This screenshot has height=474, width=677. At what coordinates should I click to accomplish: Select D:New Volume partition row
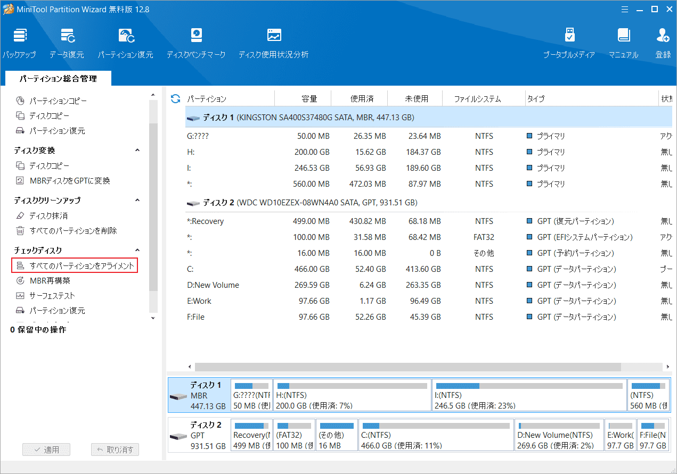point(429,285)
